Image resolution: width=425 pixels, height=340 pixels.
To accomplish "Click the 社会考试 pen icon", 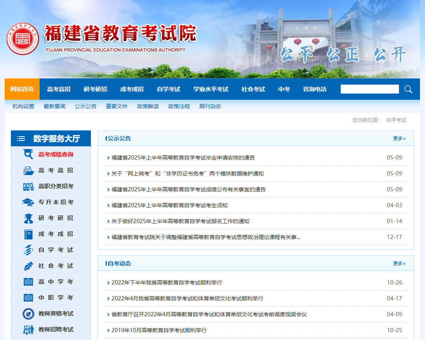I will click(x=28, y=266).
